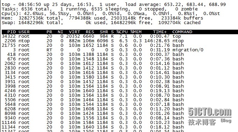Click the 0:31.19 time value

tap(160, 50)
